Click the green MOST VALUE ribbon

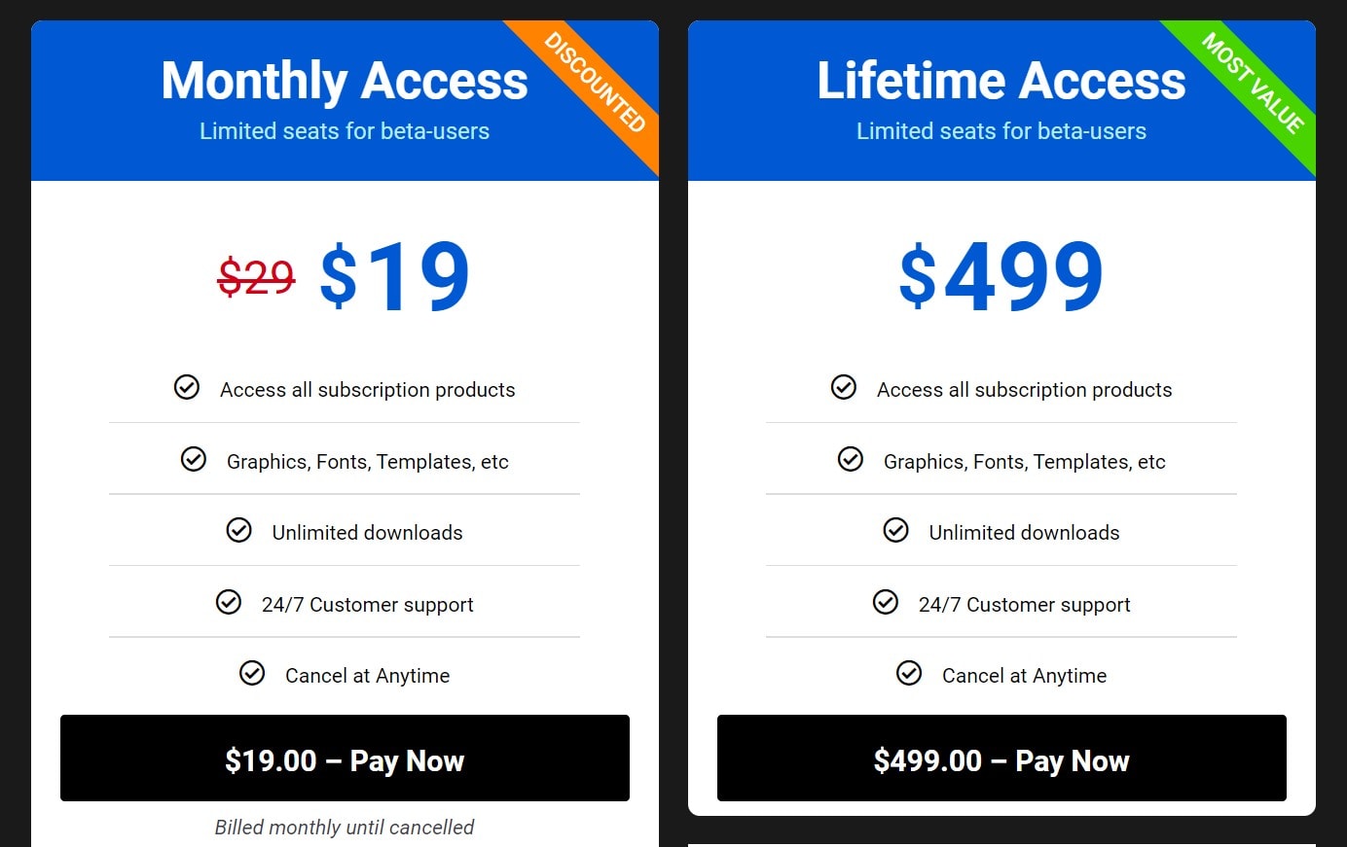click(x=1254, y=84)
